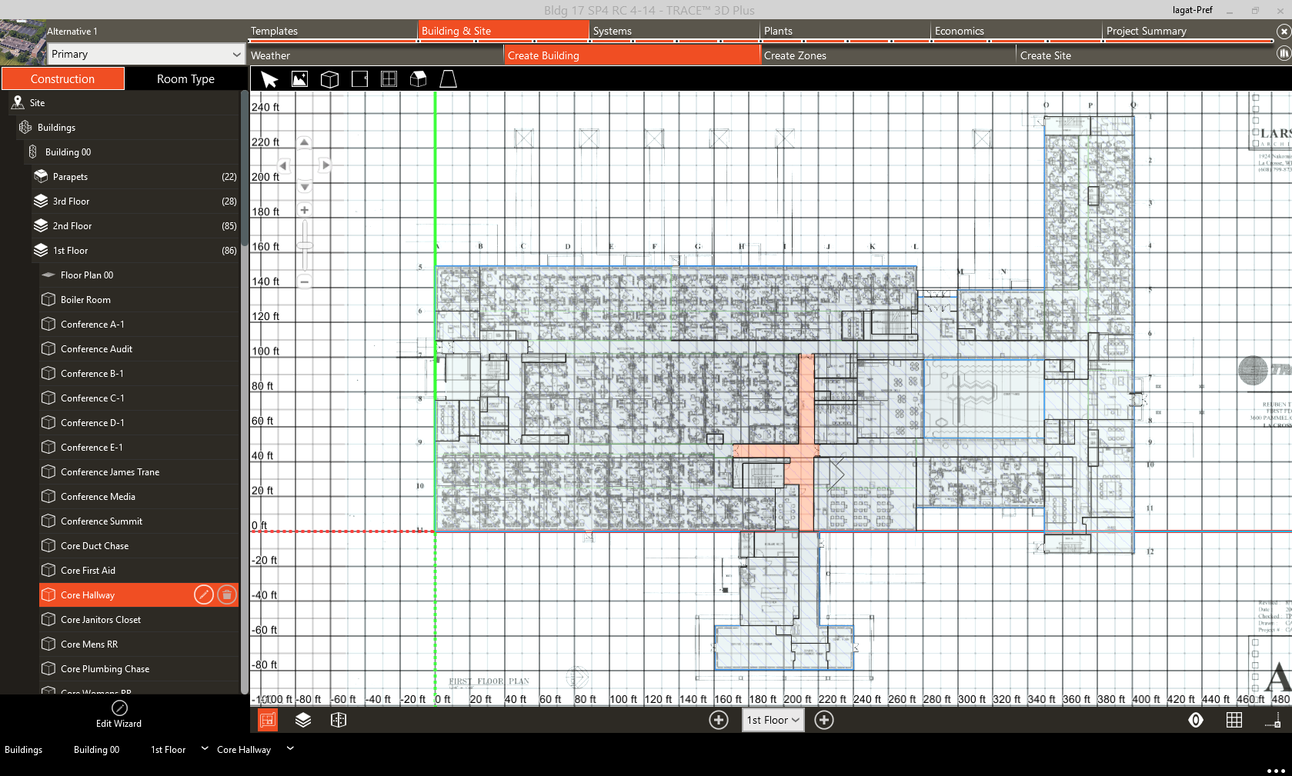Toggle the contrast/theme icon near bottom right
This screenshot has height=776, width=1292.
pyautogui.click(x=1196, y=720)
